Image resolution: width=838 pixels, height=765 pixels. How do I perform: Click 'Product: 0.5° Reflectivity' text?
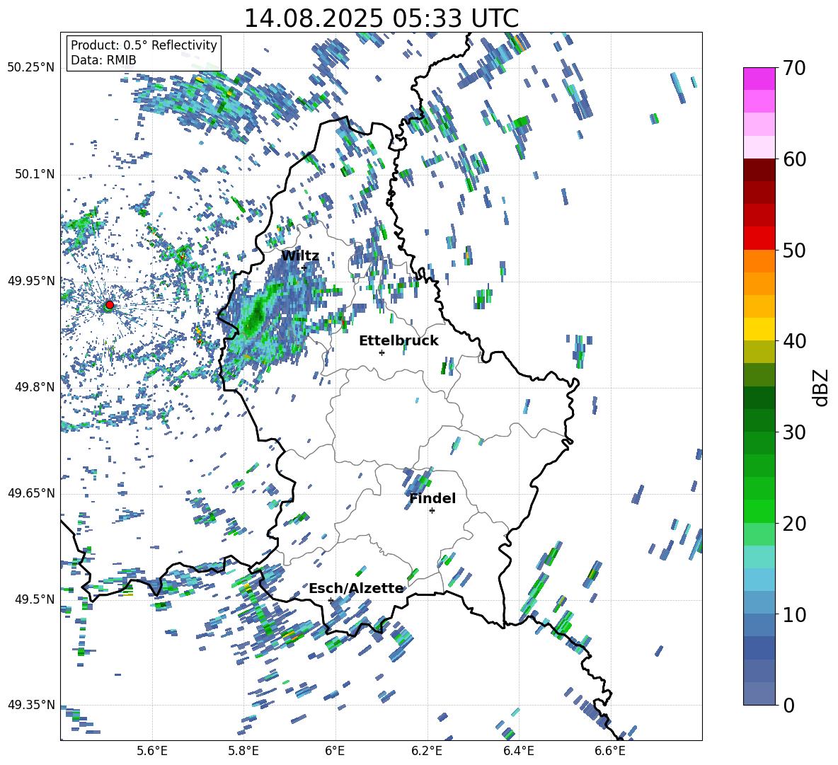tap(144, 45)
